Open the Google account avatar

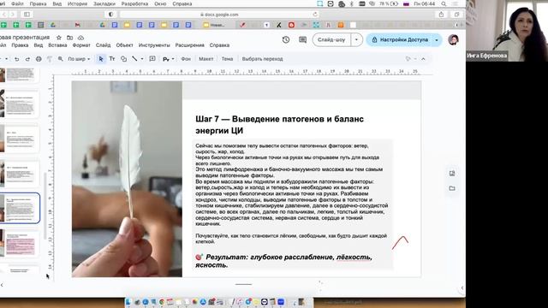click(x=453, y=40)
